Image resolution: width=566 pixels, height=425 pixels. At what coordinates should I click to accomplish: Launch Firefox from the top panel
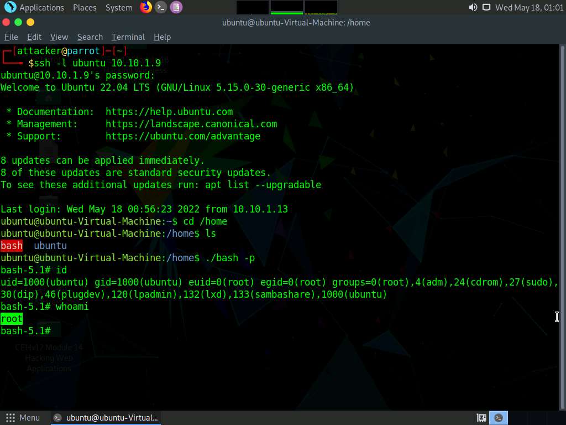pos(146,7)
